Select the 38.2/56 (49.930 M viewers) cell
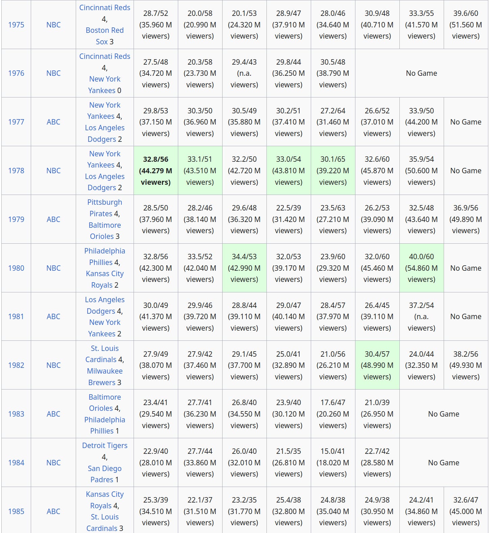The image size is (489, 533). point(466,365)
